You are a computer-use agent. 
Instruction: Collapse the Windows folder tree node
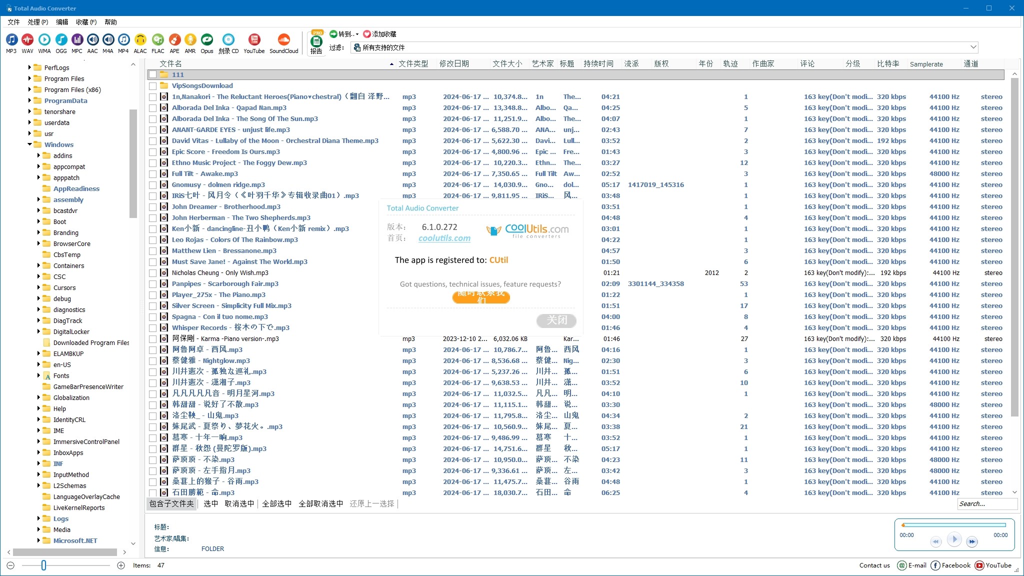(x=29, y=144)
